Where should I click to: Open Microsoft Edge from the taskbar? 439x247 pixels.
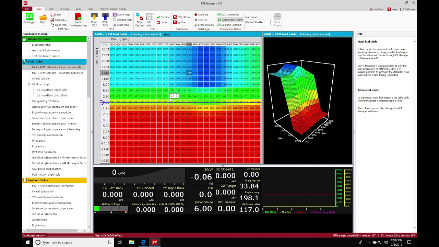click(x=143, y=242)
